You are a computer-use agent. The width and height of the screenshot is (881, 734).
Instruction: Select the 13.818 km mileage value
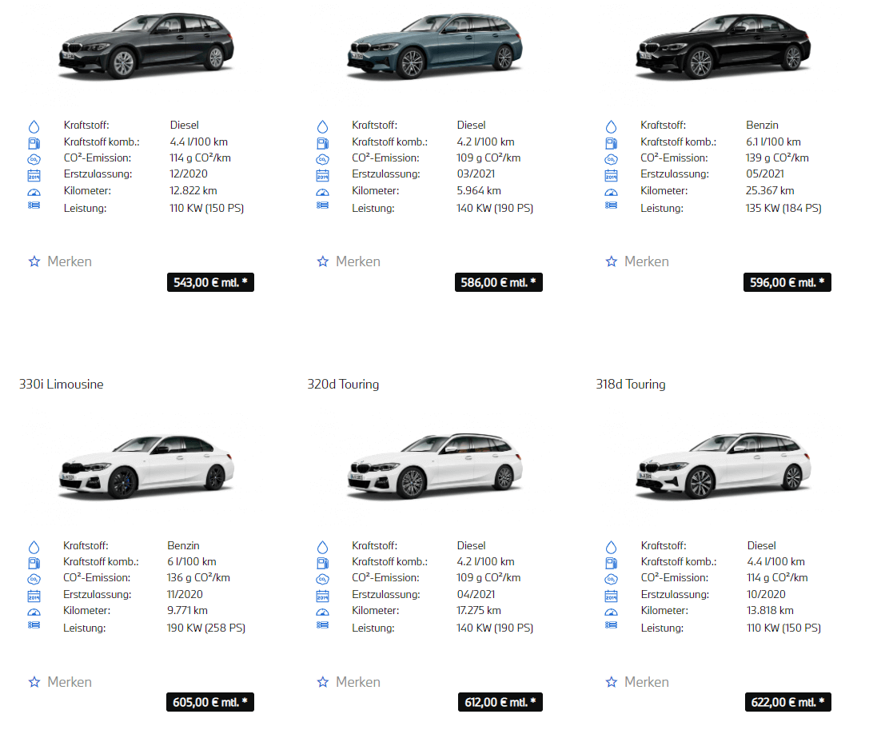[771, 610]
